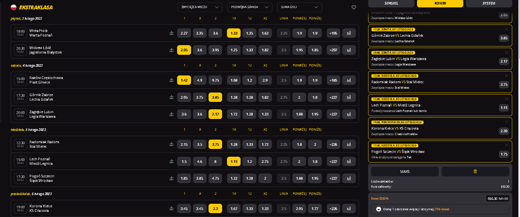Remove Radomiak Radom bet from betslip
Viewport: 520px width, 217px height.
coord(506,75)
